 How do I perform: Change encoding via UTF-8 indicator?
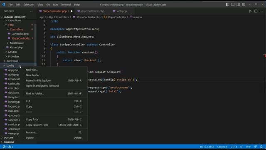point(234,147)
